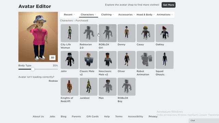Select the Oliver character thumbnail
The image size is (219, 123).
coord(127,60)
